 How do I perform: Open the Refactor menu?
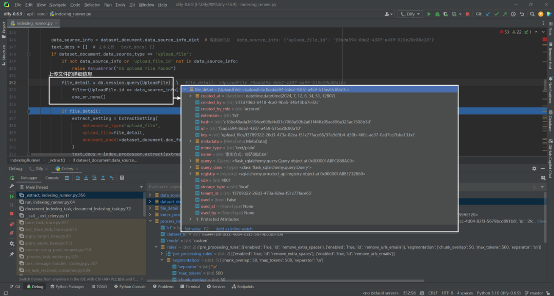92,5
